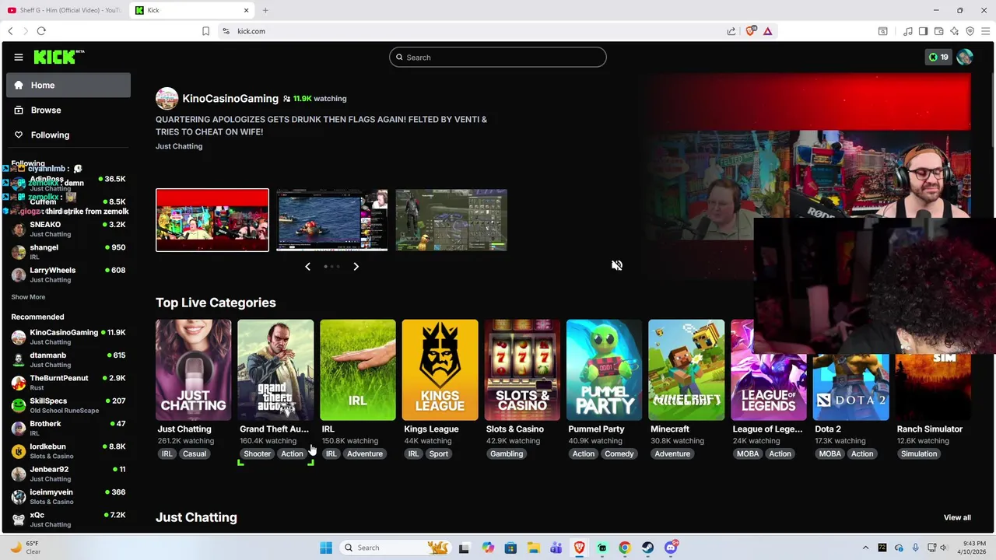Open the hamburger sidebar menu
Viewport: 996px width, 560px height.
(18, 57)
